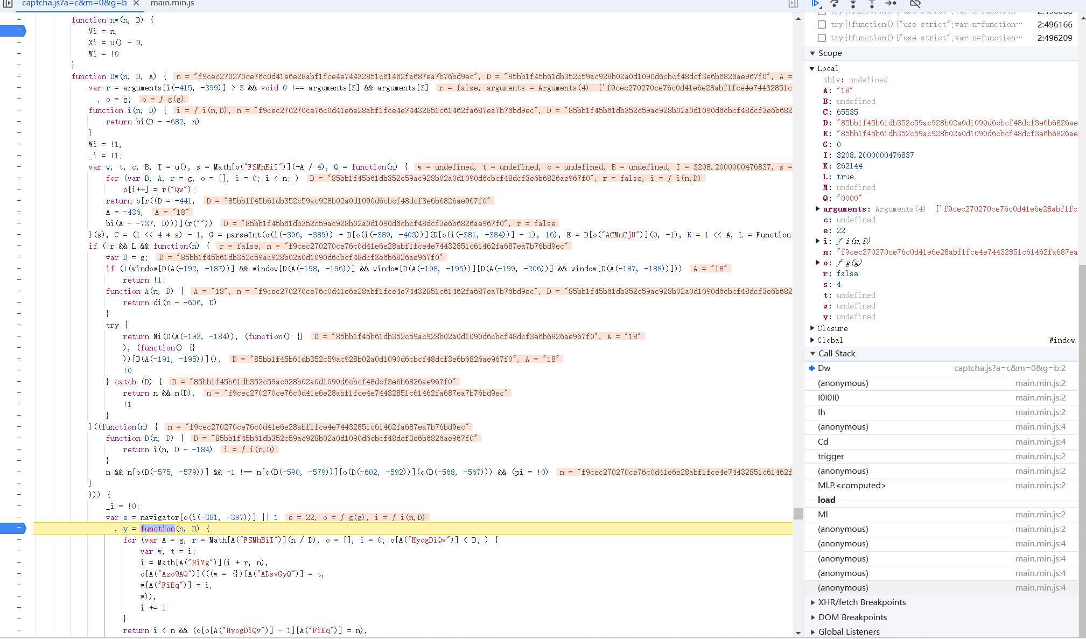Viewport: 1086px width, 639px height.
Task: Click 'function nw(n, D)' declaration
Action: click(x=107, y=20)
